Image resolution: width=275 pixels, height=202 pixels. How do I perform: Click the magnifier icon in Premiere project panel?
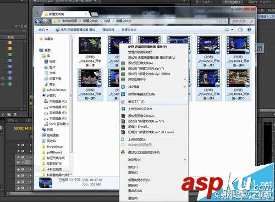click(3, 115)
